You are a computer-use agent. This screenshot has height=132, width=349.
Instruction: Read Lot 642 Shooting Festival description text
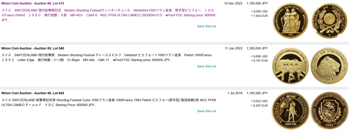tap(109, 102)
